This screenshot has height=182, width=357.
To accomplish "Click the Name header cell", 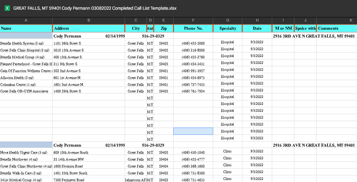I will coord(26,29).
